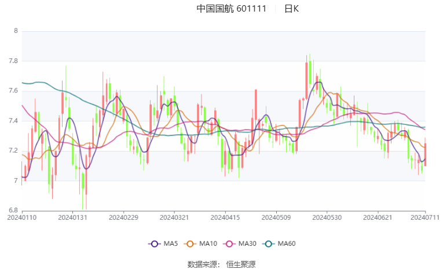Click the 7.6 price axis label
Screen dimensions: 443x269
coord(13,91)
